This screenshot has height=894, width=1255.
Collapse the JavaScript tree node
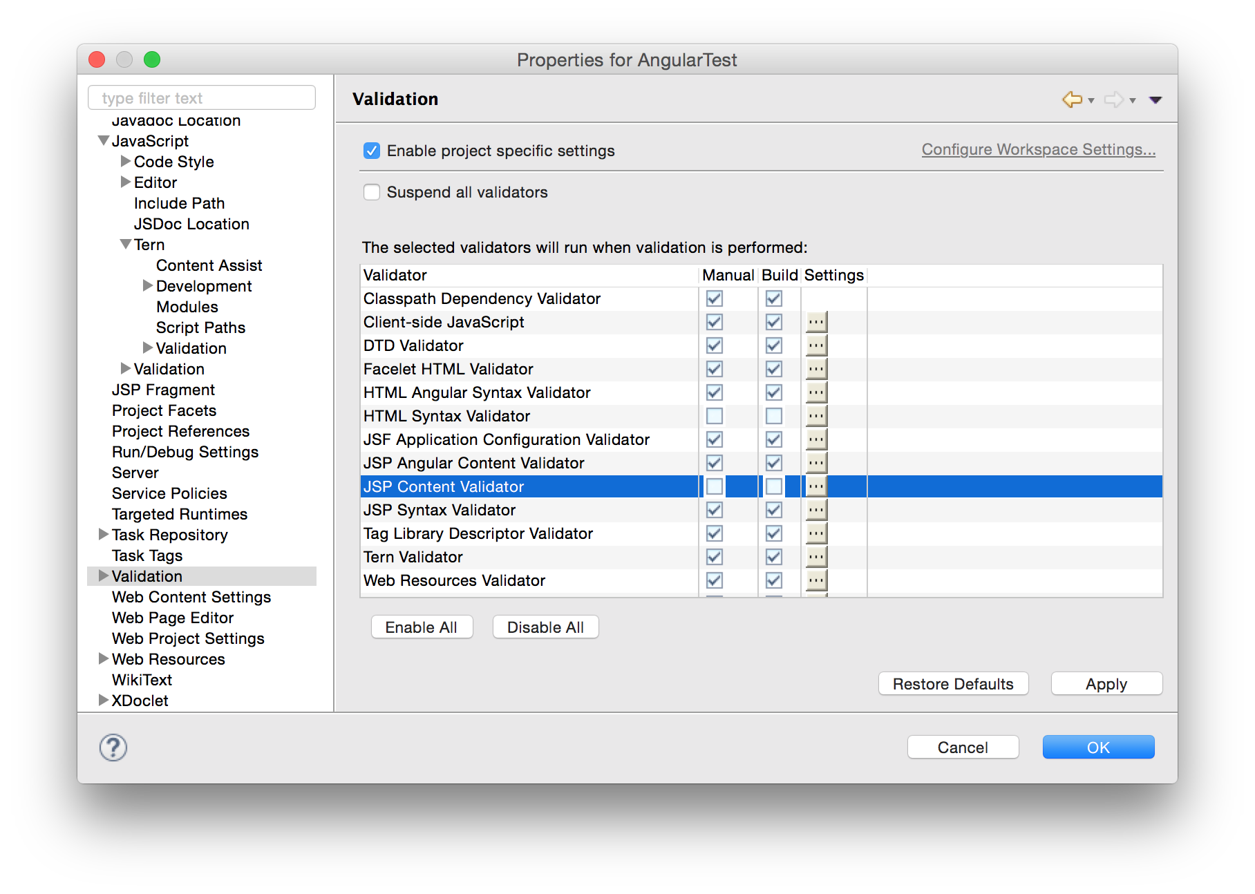point(104,141)
